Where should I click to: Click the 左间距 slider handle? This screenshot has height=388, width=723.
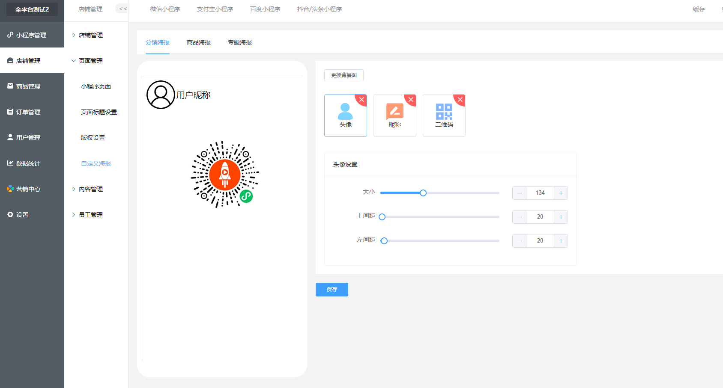pyautogui.click(x=384, y=241)
